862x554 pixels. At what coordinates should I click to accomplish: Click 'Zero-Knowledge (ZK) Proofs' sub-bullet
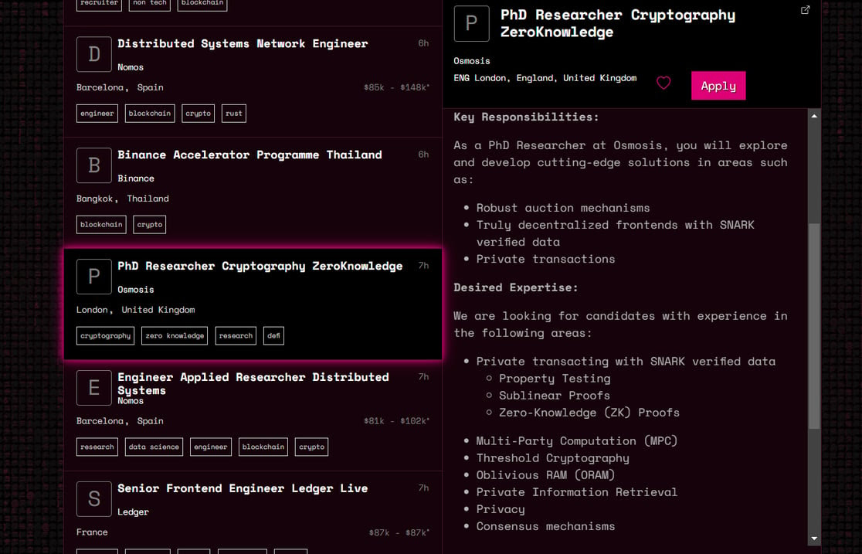(589, 413)
